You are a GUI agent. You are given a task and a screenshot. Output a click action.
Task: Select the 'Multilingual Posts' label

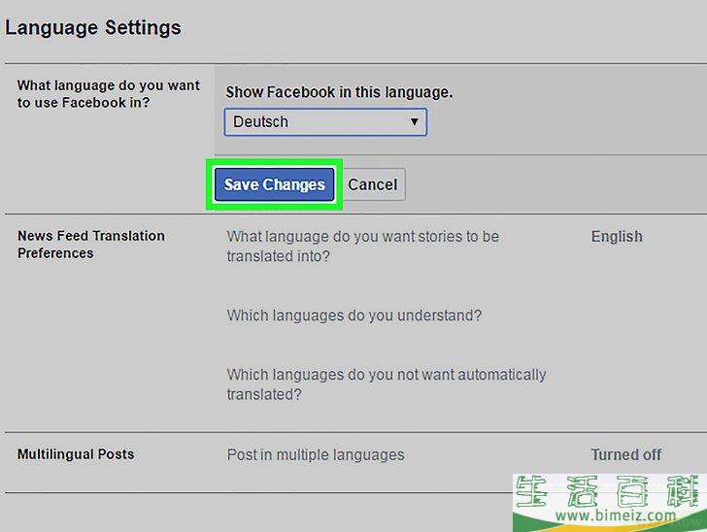(76, 454)
